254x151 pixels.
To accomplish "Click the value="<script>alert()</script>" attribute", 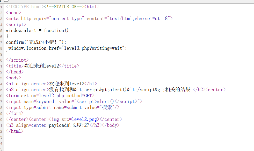I will click(99, 102).
